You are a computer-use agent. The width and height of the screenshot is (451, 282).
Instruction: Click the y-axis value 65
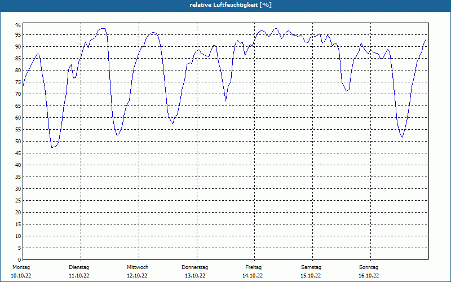pos(18,106)
